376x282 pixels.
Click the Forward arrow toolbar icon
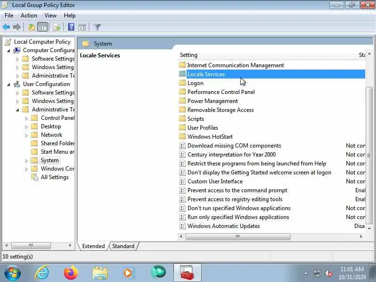(17, 27)
